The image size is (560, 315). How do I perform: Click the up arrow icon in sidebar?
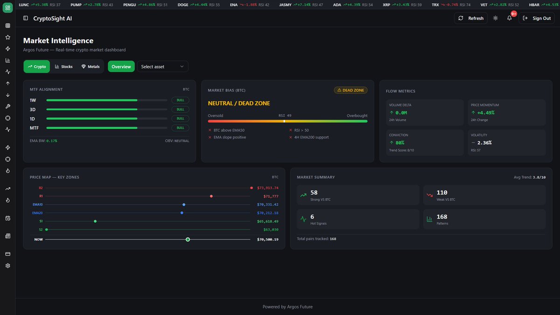pos(7,83)
